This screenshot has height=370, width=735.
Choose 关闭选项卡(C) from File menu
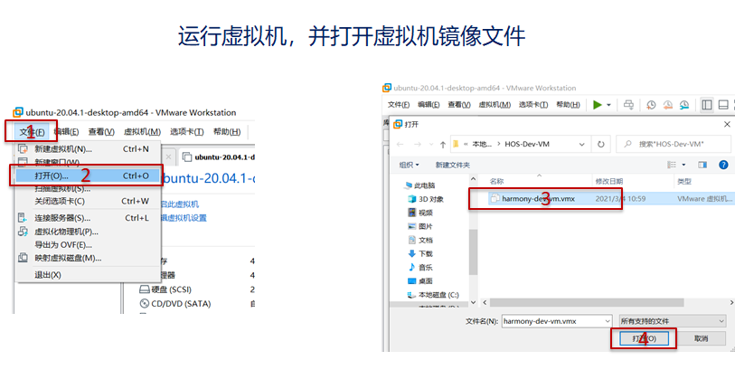click(88, 201)
